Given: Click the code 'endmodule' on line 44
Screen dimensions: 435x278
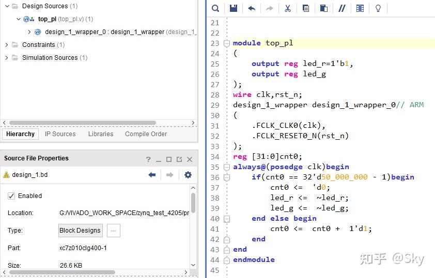Looking at the screenshot, I should click(x=254, y=260).
